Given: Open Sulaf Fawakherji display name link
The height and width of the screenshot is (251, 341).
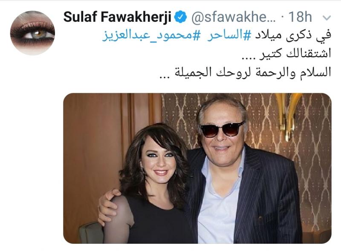Looking at the screenshot, I should coord(118,17).
